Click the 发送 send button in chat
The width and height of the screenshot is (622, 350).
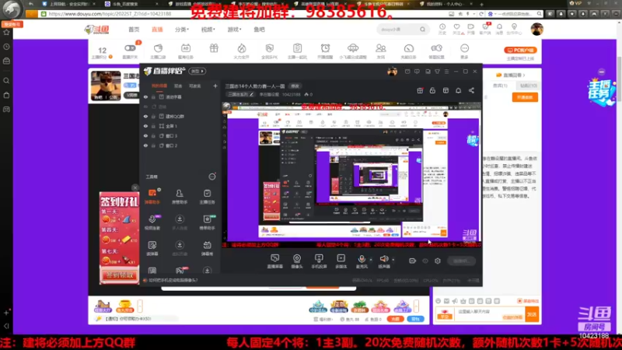(532, 314)
